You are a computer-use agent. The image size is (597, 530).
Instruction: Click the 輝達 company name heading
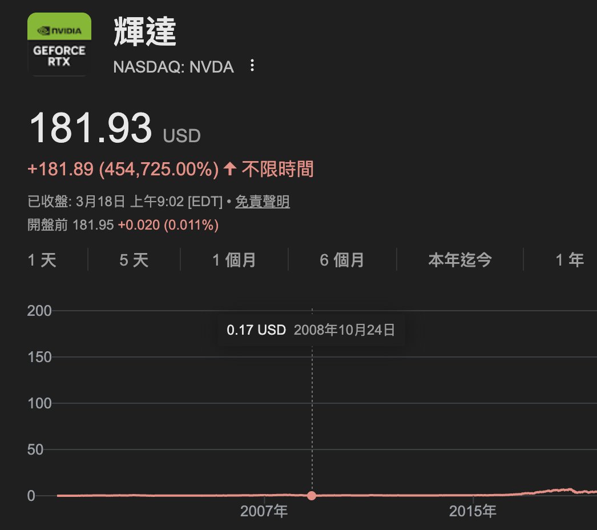click(145, 31)
